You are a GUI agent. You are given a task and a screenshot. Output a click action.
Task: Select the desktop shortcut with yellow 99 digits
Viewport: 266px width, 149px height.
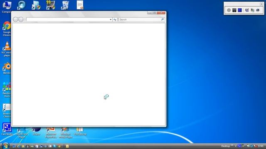coord(51,5)
